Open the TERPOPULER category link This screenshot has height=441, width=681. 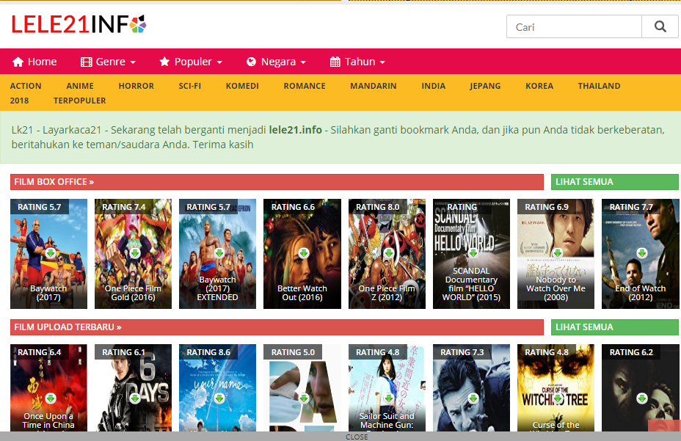(x=79, y=101)
